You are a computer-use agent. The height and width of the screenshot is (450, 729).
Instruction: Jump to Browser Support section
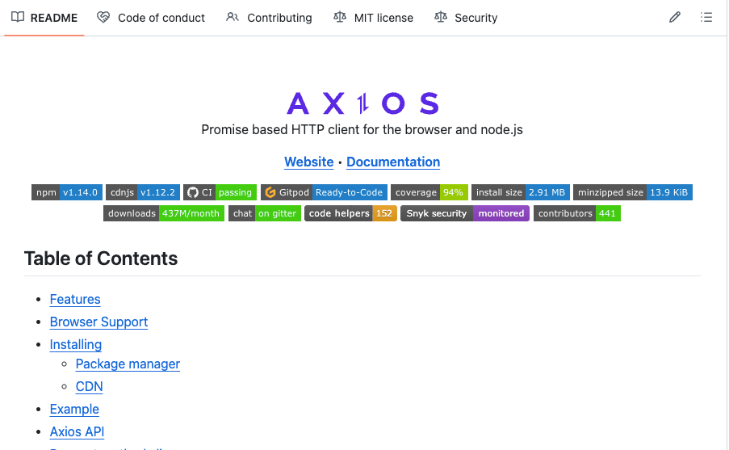(98, 322)
